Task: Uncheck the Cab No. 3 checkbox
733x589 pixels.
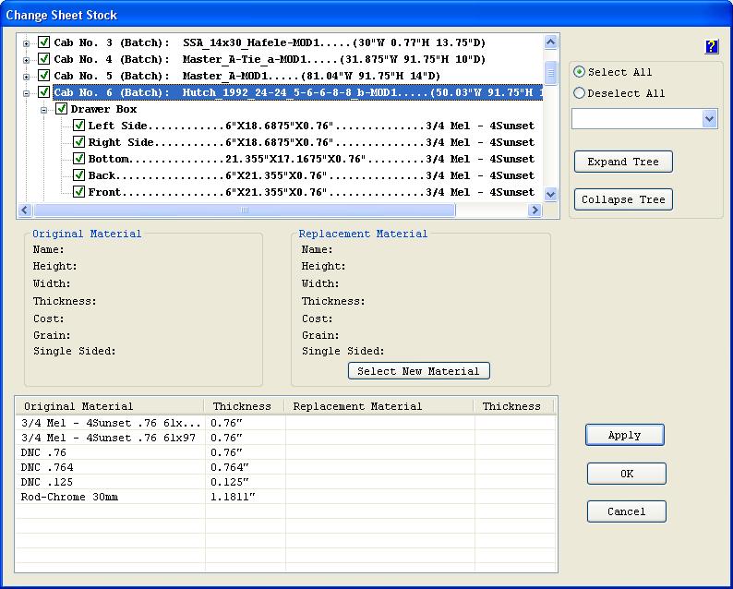Action: point(43,42)
